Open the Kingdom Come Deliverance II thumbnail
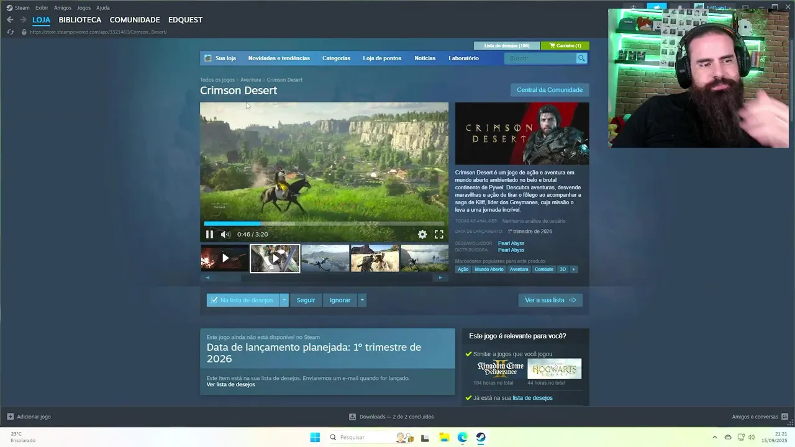Image resolution: width=795 pixels, height=447 pixels. pos(501,369)
